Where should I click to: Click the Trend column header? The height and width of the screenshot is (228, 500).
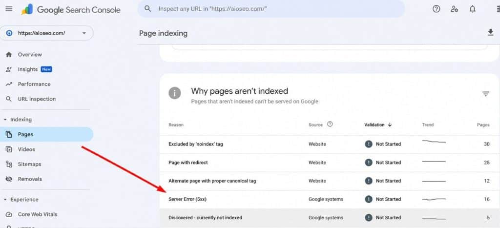(x=428, y=124)
